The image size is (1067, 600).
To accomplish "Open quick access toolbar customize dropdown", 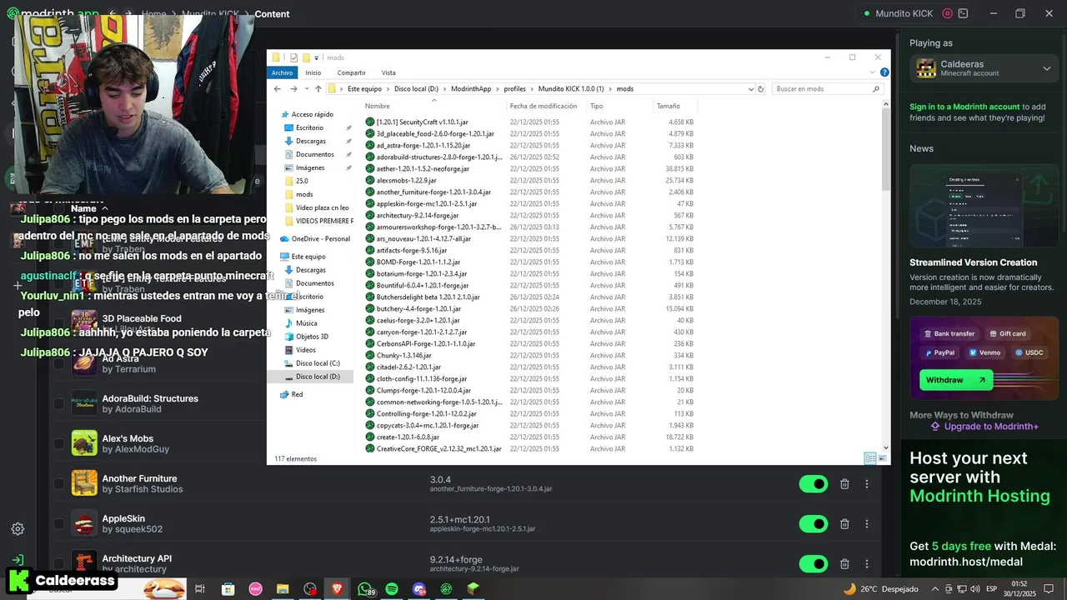I will point(317,58).
